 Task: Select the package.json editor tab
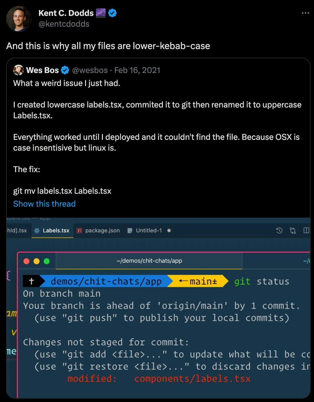[102, 231]
